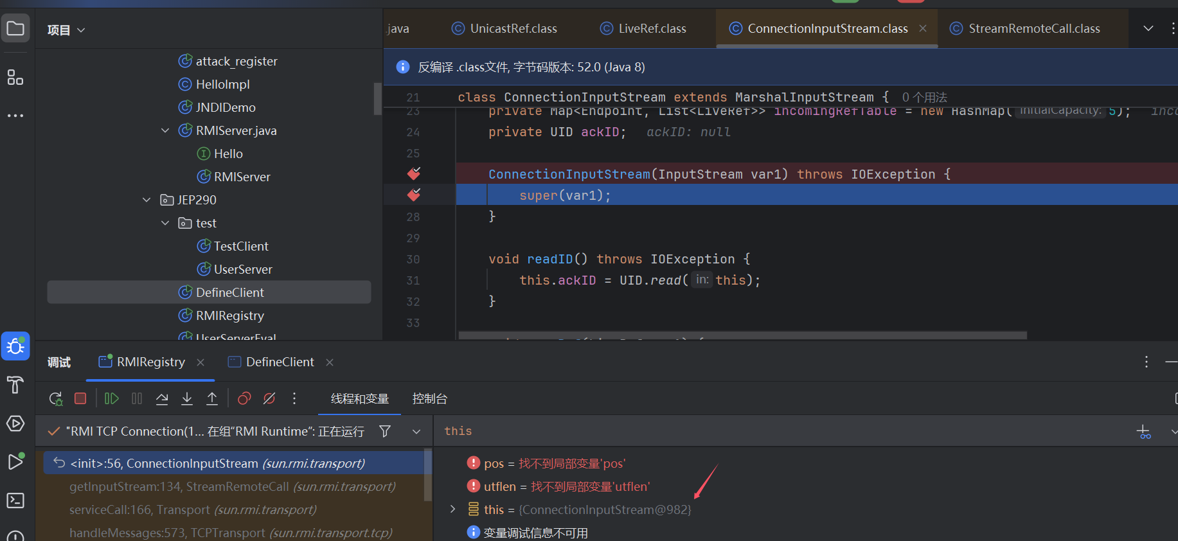Click the evaluate expression input field
The width and height of the screenshot is (1178, 541).
coord(784,431)
